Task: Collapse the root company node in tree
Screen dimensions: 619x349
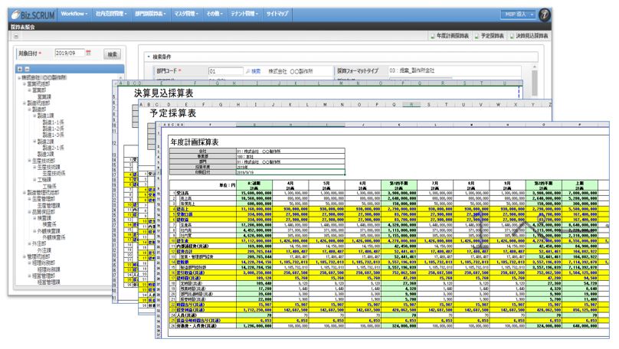Action: (x=19, y=78)
